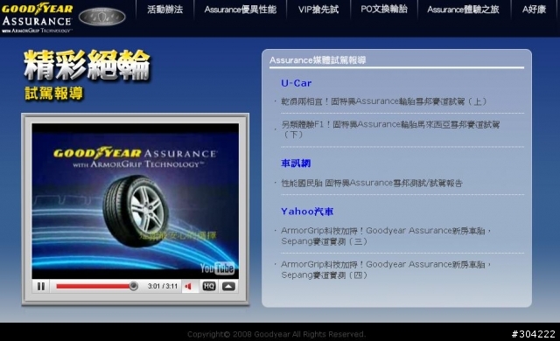Open the U-Car heading link
560x341 pixels.
pyautogui.click(x=296, y=83)
